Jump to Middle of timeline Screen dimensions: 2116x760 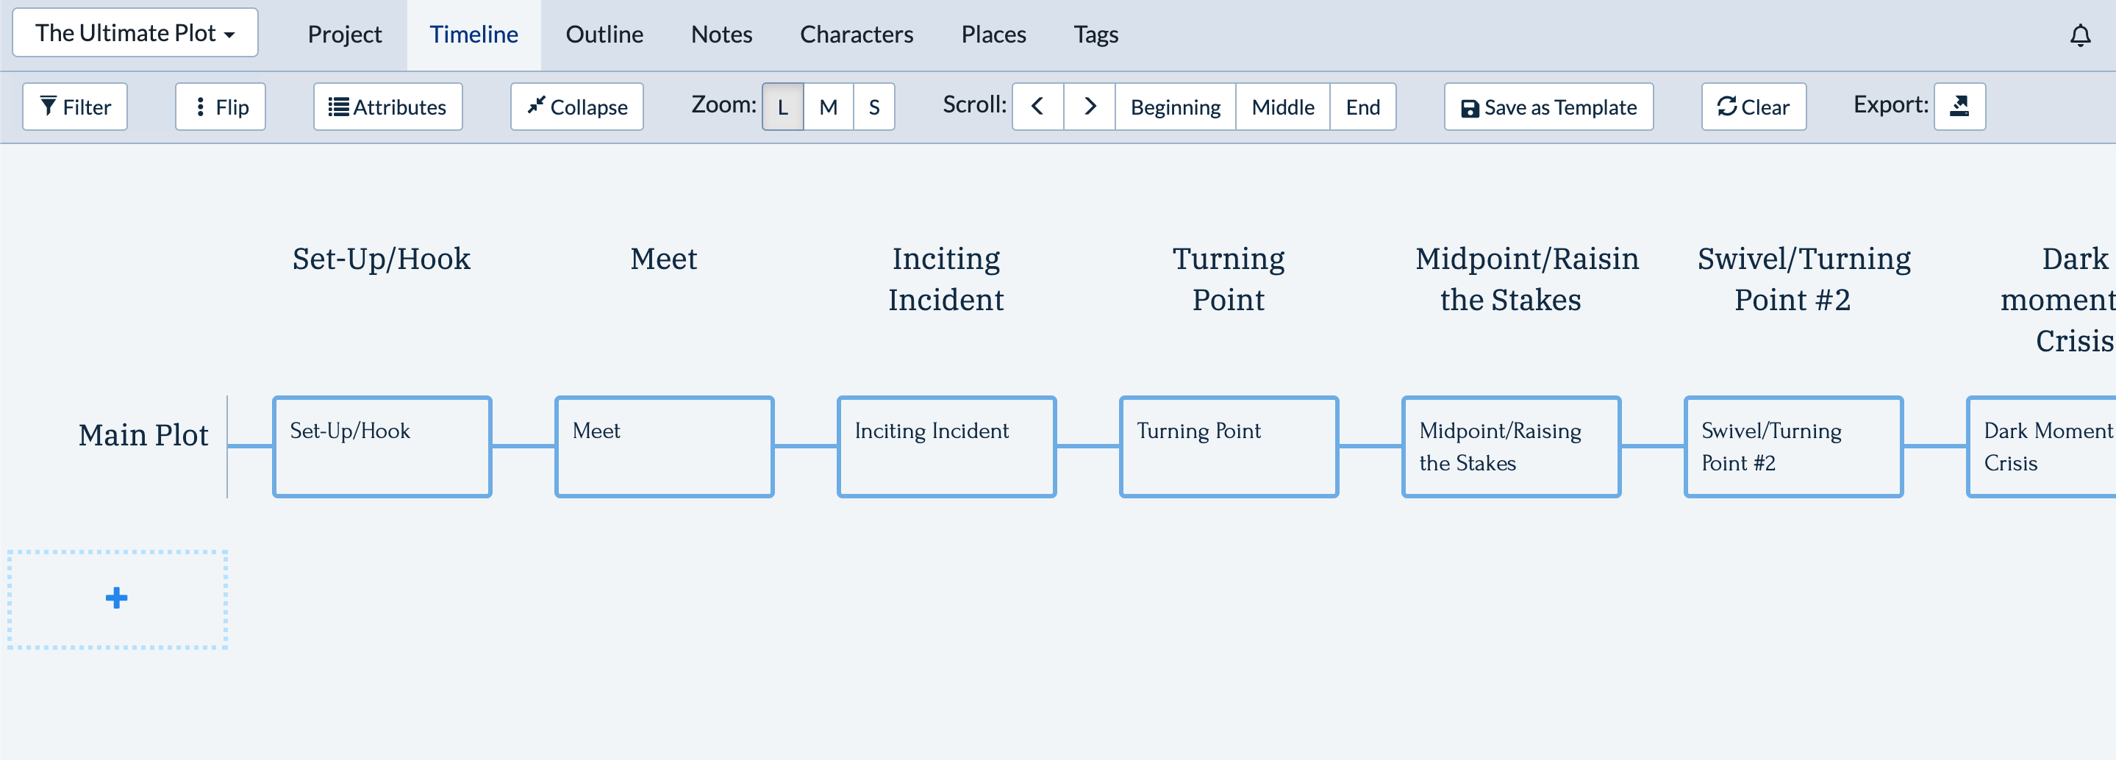click(1282, 107)
